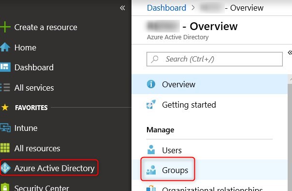Click the Users person icon
This screenshot has width=292, height=191.
coord(151,150)
